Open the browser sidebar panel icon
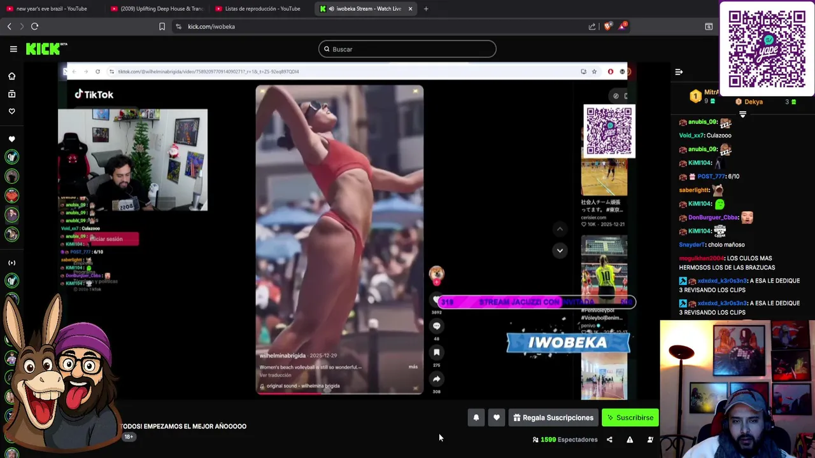 (x=709, y=26)
